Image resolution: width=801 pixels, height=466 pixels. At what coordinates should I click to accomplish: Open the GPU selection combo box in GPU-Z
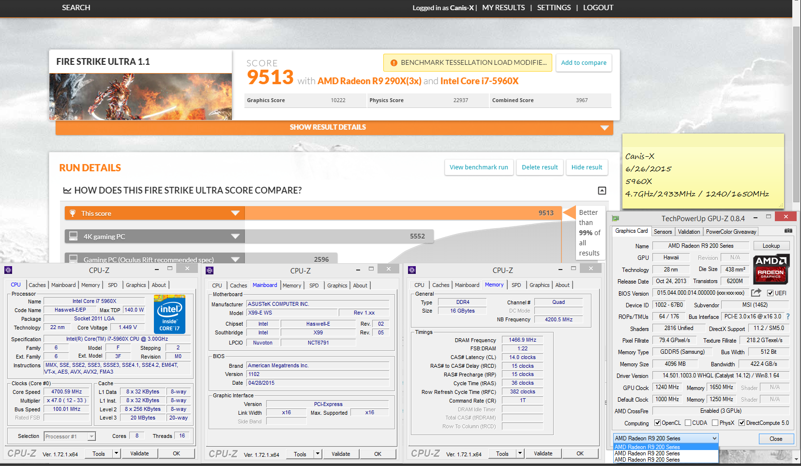[665, 438]
